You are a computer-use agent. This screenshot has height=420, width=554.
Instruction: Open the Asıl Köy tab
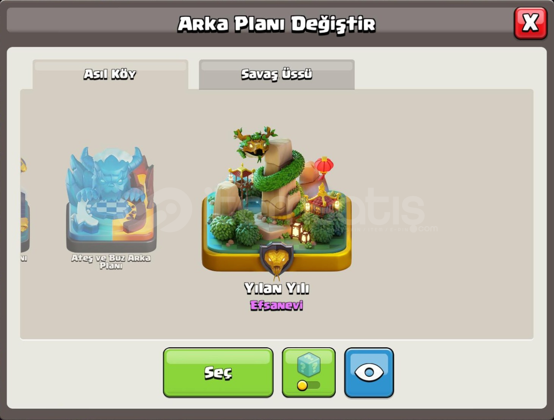[110, 74]
